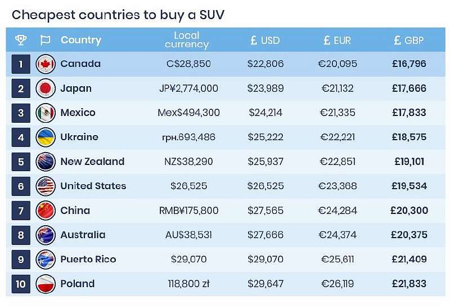
Task: Sort by the Local currency header
Action: pos(187,40)
